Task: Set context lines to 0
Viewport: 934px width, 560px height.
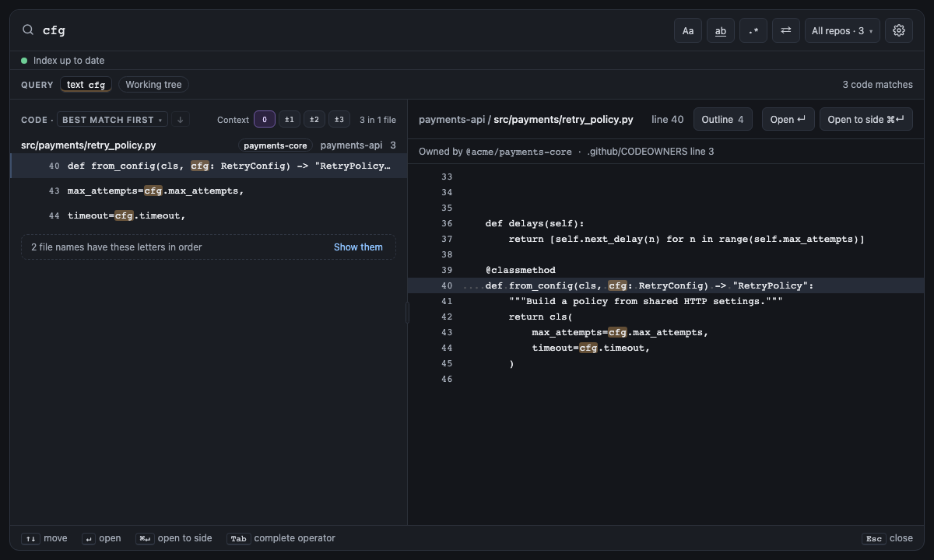Action: tap(265, 120)
